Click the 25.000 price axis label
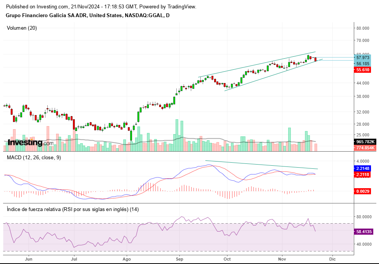Screen dimensions: 379x264 coord(363,135)
